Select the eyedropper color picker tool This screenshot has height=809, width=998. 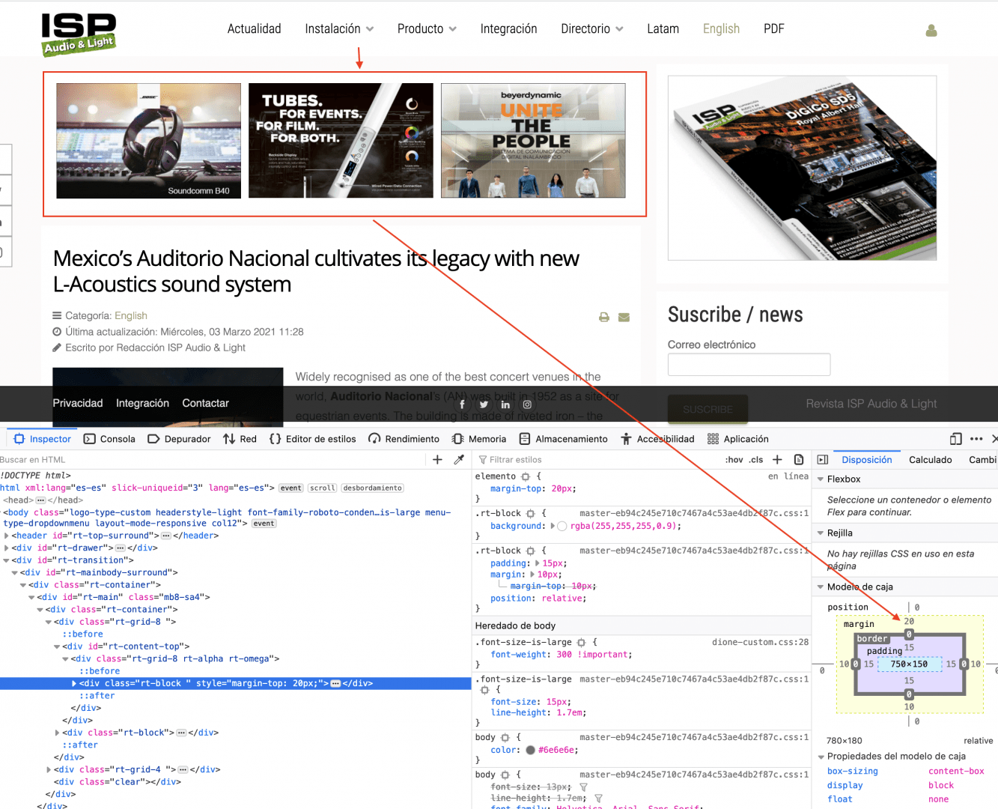459,460
